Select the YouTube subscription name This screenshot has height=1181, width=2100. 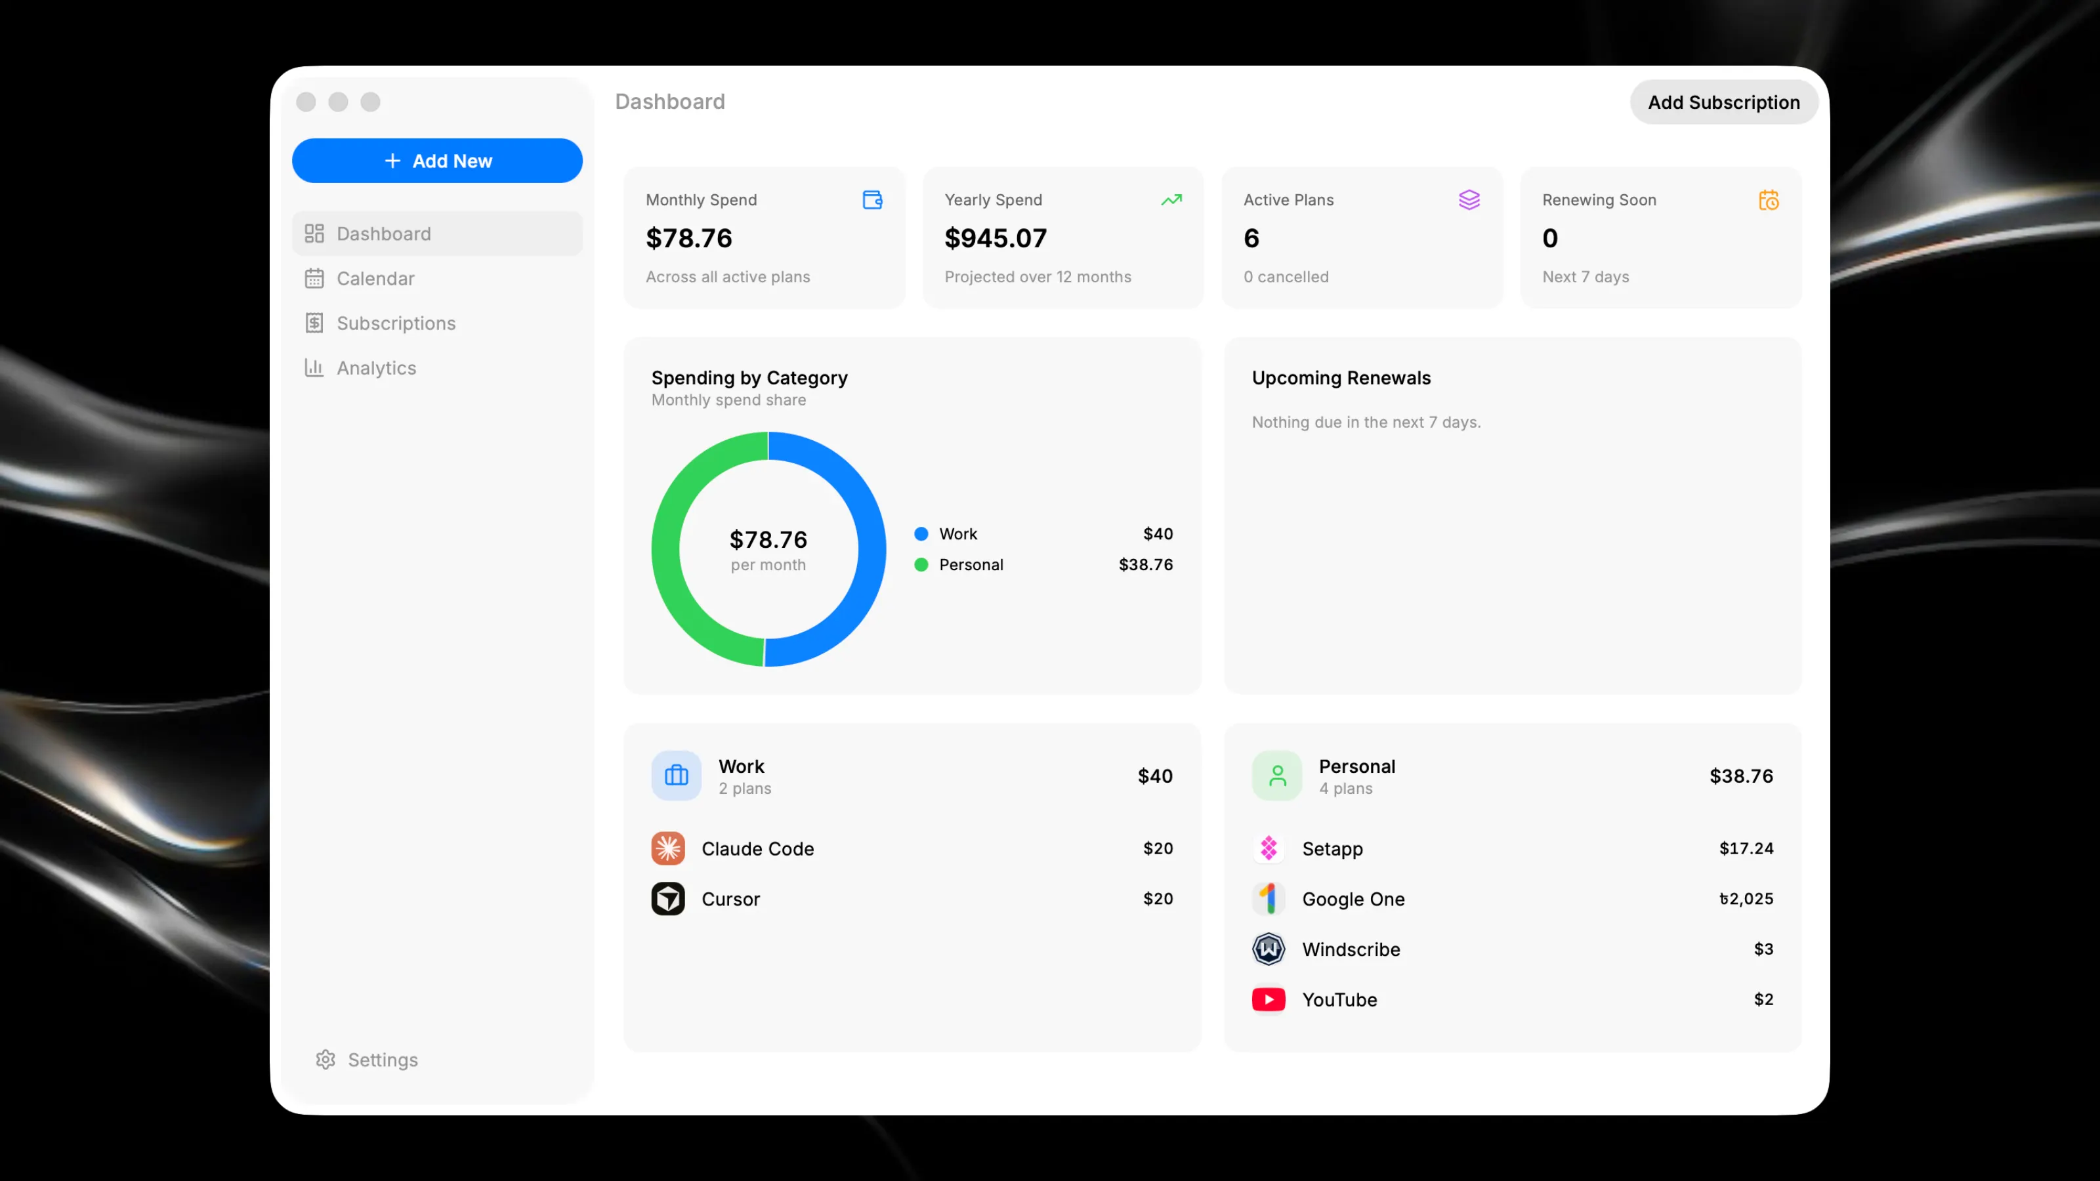(1339, 1000)
